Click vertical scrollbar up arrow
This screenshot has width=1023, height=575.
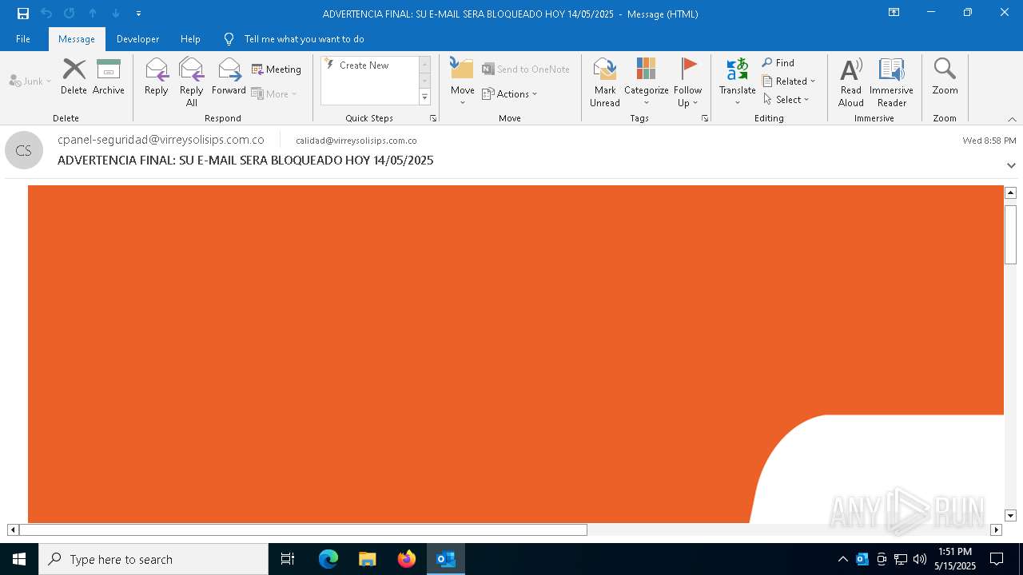pyautogui.click(x=1010, y=192)
